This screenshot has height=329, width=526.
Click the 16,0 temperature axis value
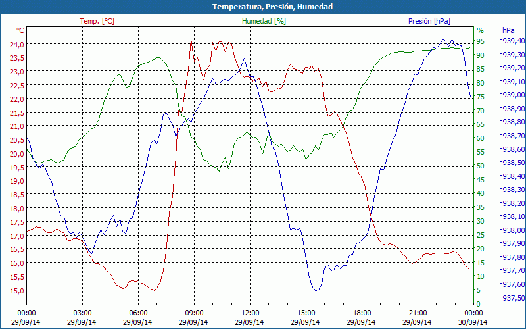tap(17, 263)
